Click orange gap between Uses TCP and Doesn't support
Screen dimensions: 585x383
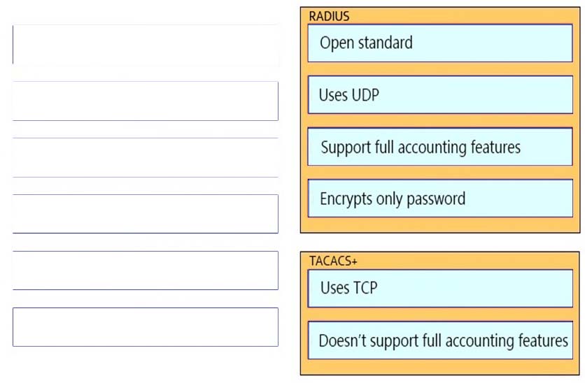coord(440,315)
